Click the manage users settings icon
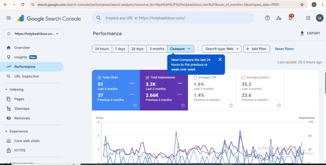Image resolution: width=326 pixels, height=165 pixels. pos(279,18)
